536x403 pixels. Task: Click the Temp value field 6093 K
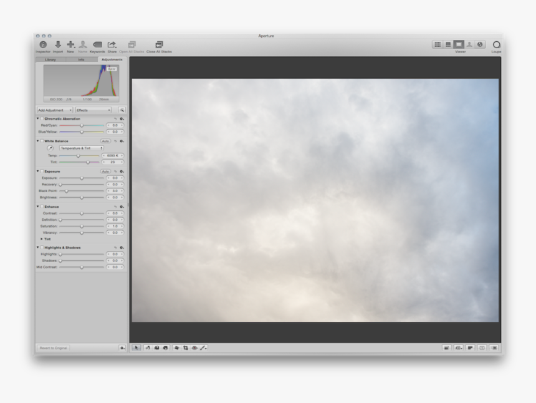pyautogui.click(x=112, y=156)
